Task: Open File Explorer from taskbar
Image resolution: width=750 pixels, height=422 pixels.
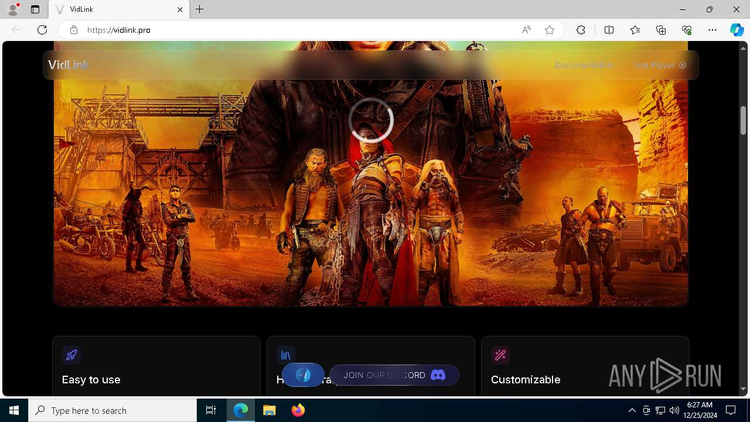Action: pos(270,410)
